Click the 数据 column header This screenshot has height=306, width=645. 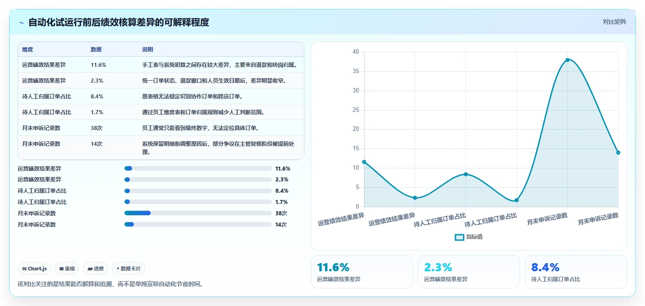tap(96, 49)
